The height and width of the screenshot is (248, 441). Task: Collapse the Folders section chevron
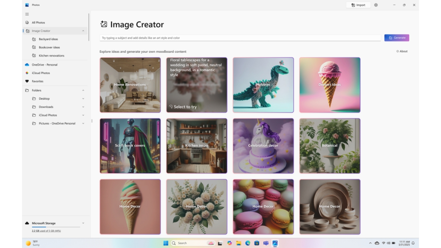[83, 90]
